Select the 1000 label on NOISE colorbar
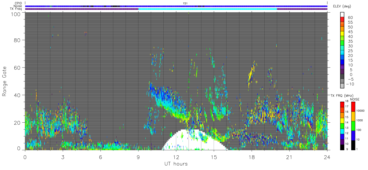The width and height of the screenshot is (368, 170). (359, 120)
